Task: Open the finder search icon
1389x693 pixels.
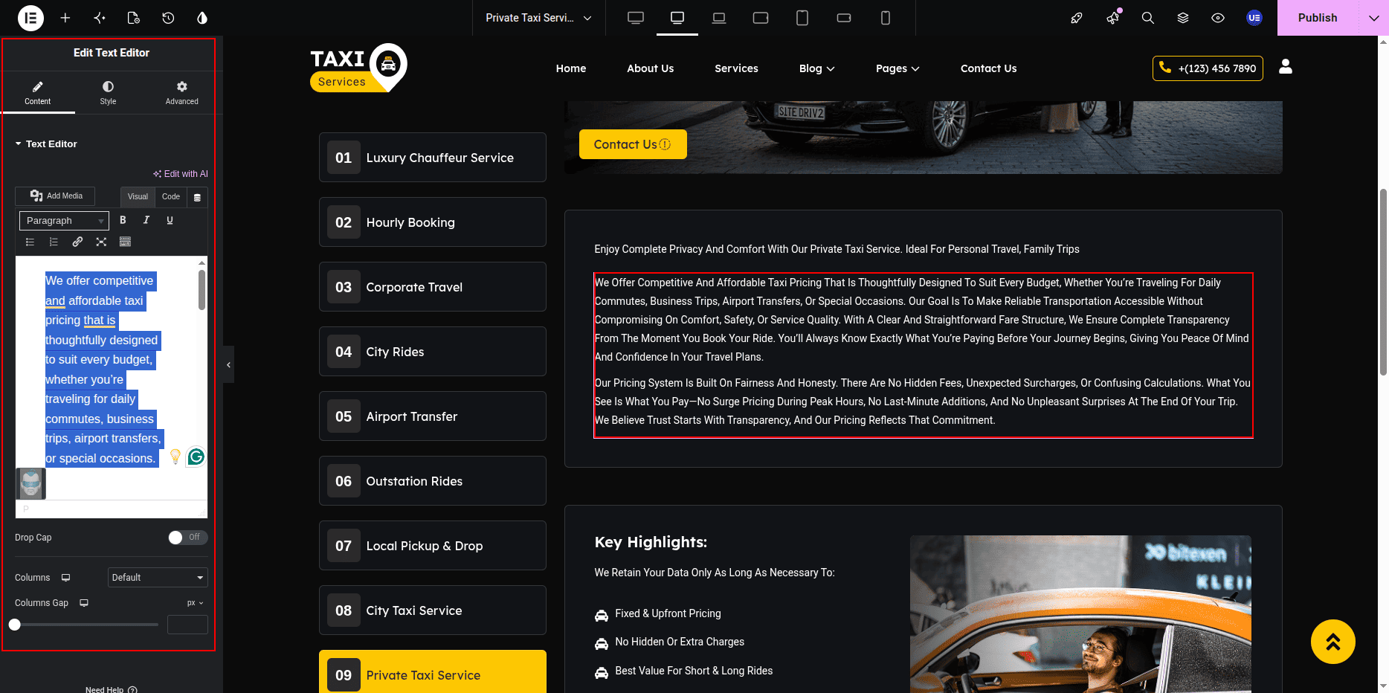Action: pos(1148,18)
